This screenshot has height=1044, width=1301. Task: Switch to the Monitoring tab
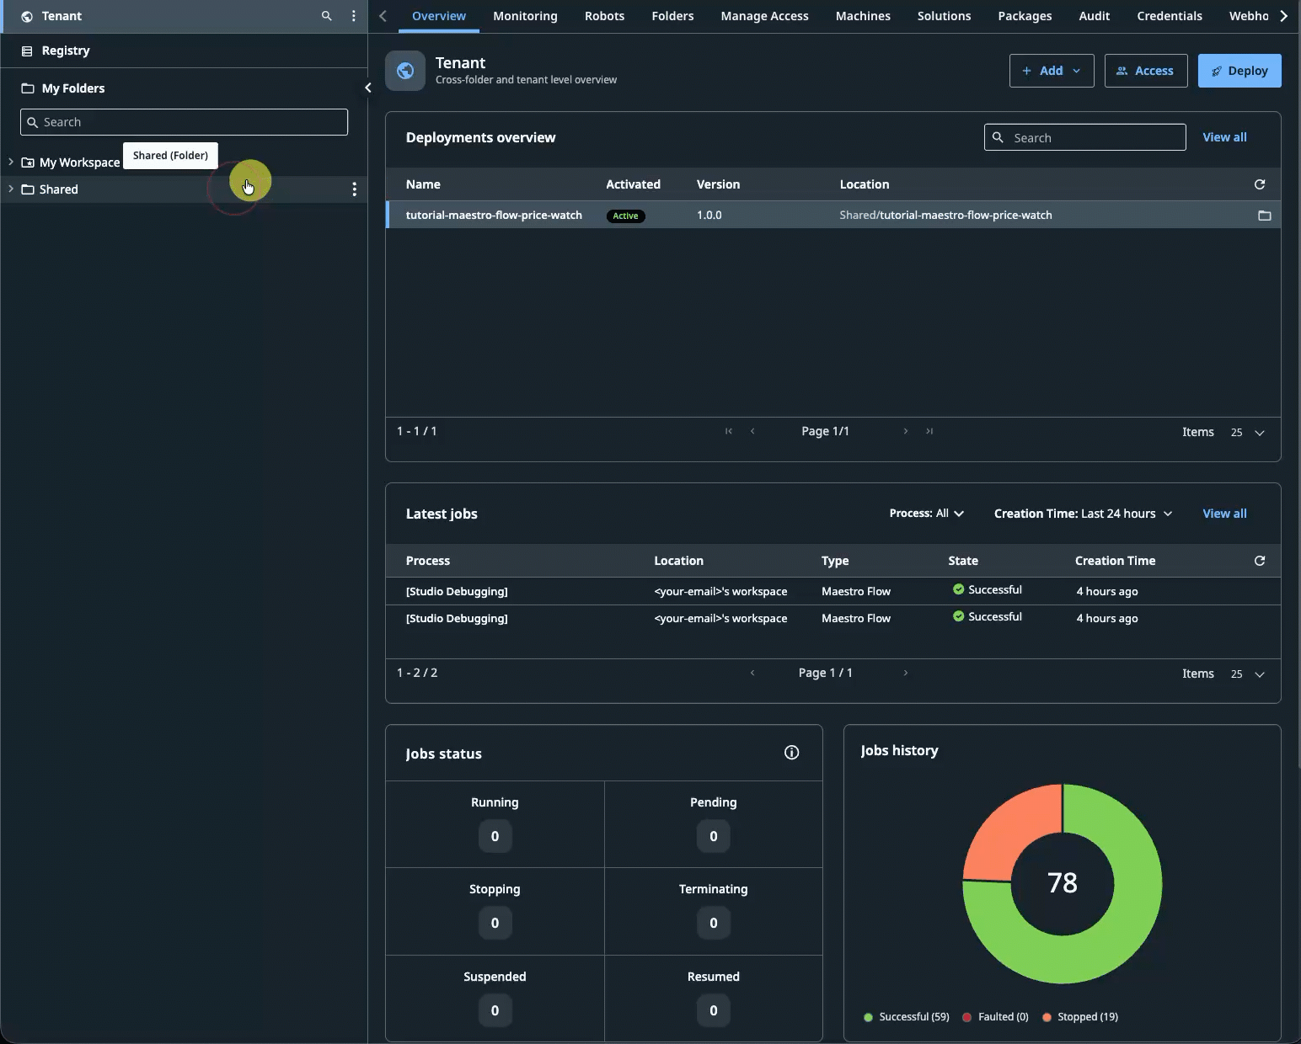click(525, 16)
